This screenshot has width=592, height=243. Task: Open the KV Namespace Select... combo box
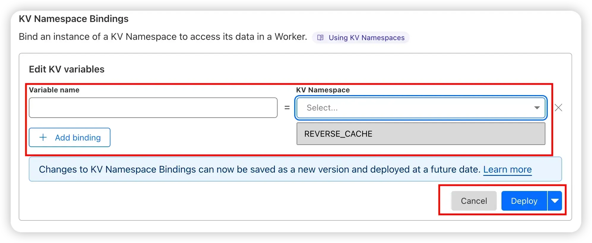pos(421,108)
